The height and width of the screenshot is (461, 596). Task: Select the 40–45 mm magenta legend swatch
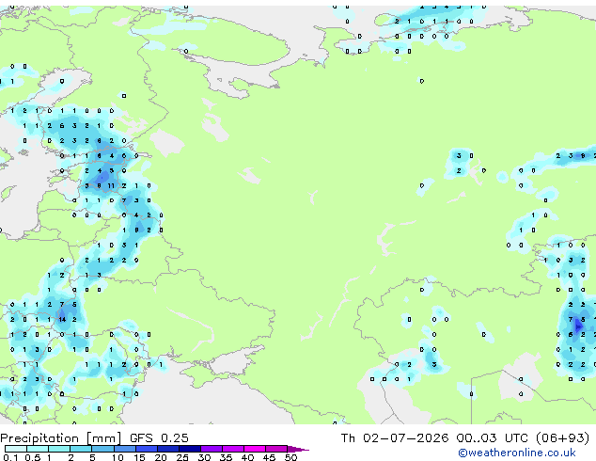coord(255,449)
